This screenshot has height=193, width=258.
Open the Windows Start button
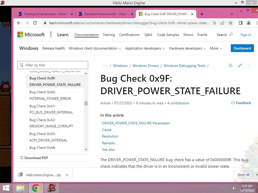point(6,188)
